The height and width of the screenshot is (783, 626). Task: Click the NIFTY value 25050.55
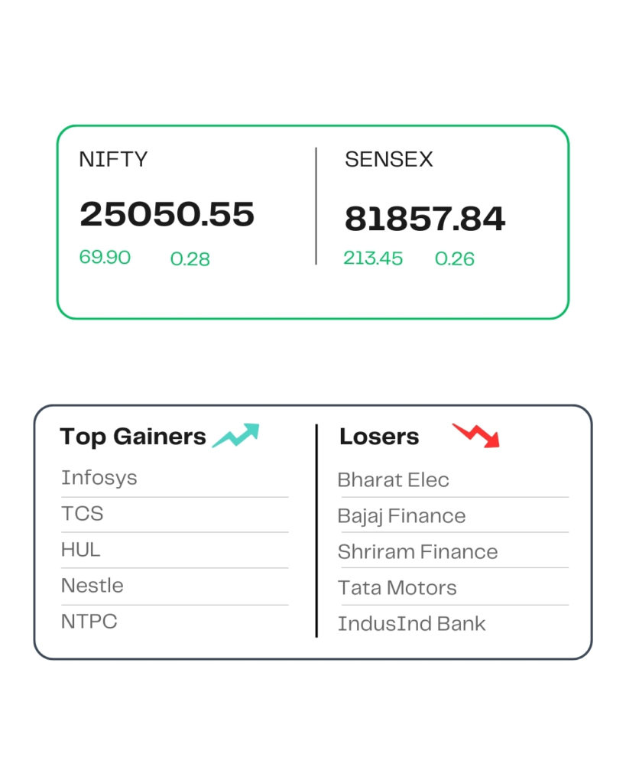(167, 214)
